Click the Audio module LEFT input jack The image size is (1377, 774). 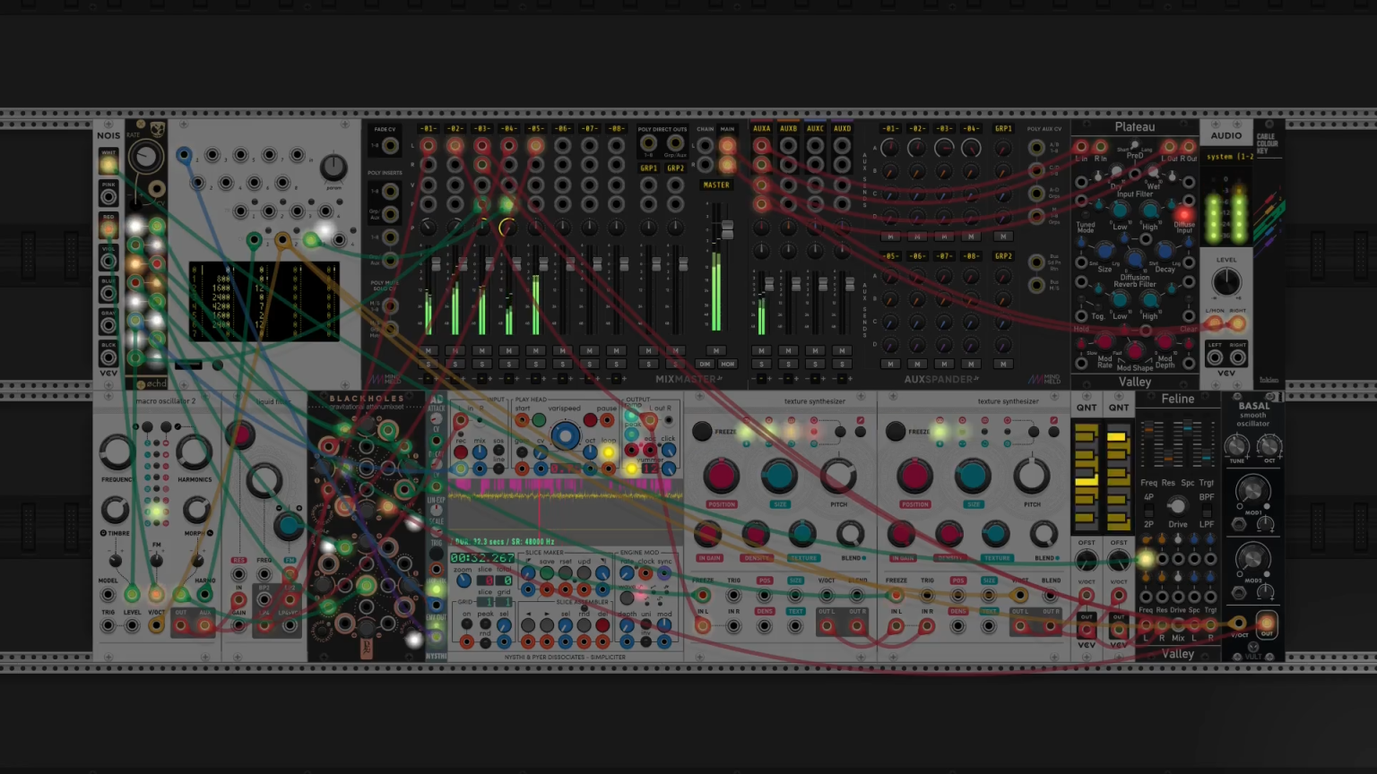tap(1215, 357)
